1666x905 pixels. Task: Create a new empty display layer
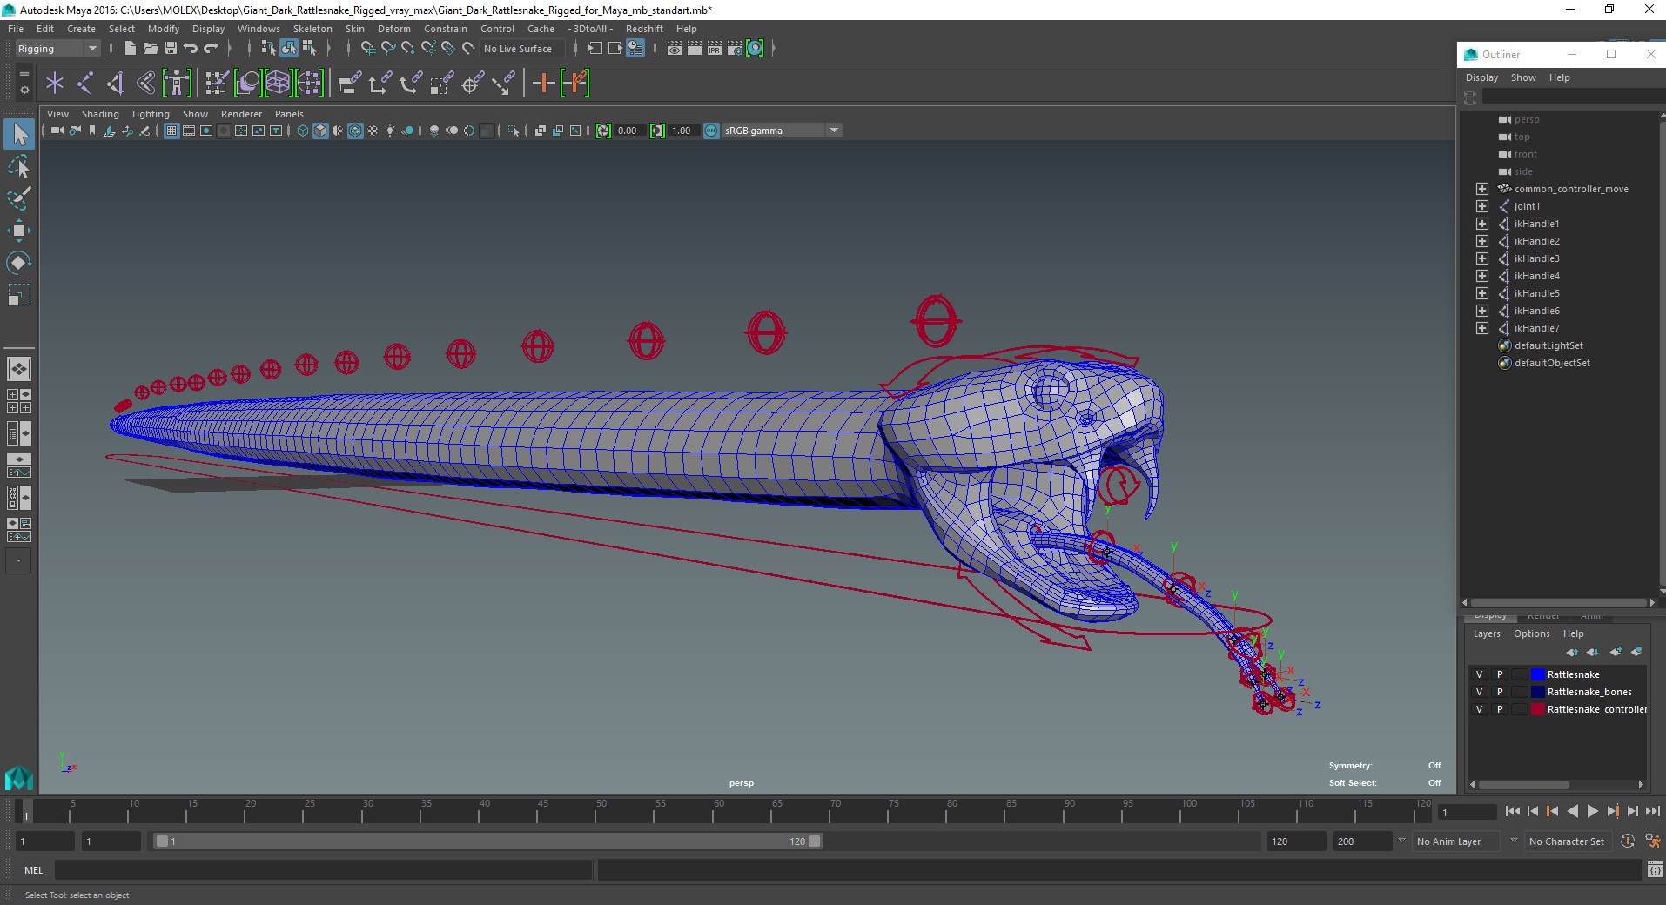(x=1616, y=652)
